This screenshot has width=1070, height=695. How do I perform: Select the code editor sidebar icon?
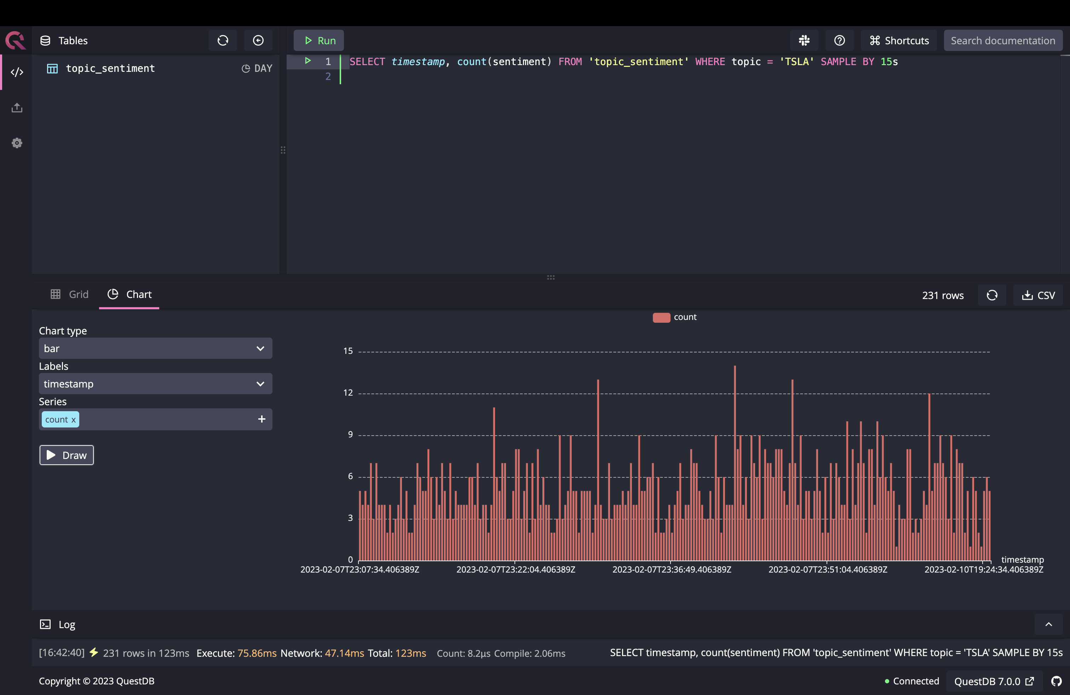(x=17, y=72)
